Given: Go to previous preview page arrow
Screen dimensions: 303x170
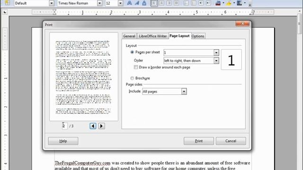Looking at the screenshot, I should click(x=93, y=126).
